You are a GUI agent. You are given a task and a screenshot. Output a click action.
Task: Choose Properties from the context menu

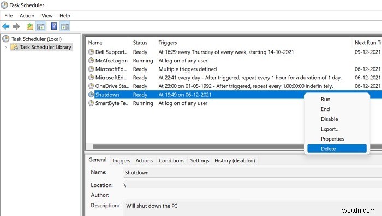tap(337, 139)
